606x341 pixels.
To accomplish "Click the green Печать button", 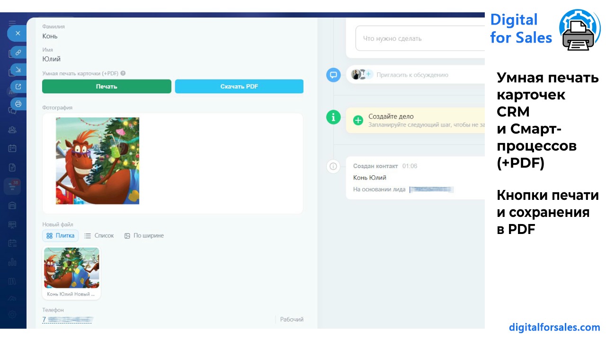I will [107, 86].
